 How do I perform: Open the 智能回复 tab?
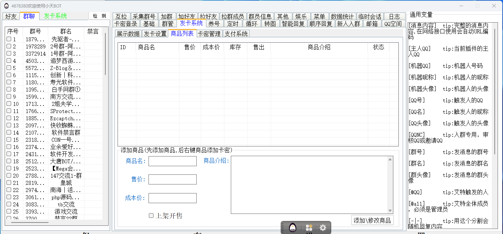[293, 24]
